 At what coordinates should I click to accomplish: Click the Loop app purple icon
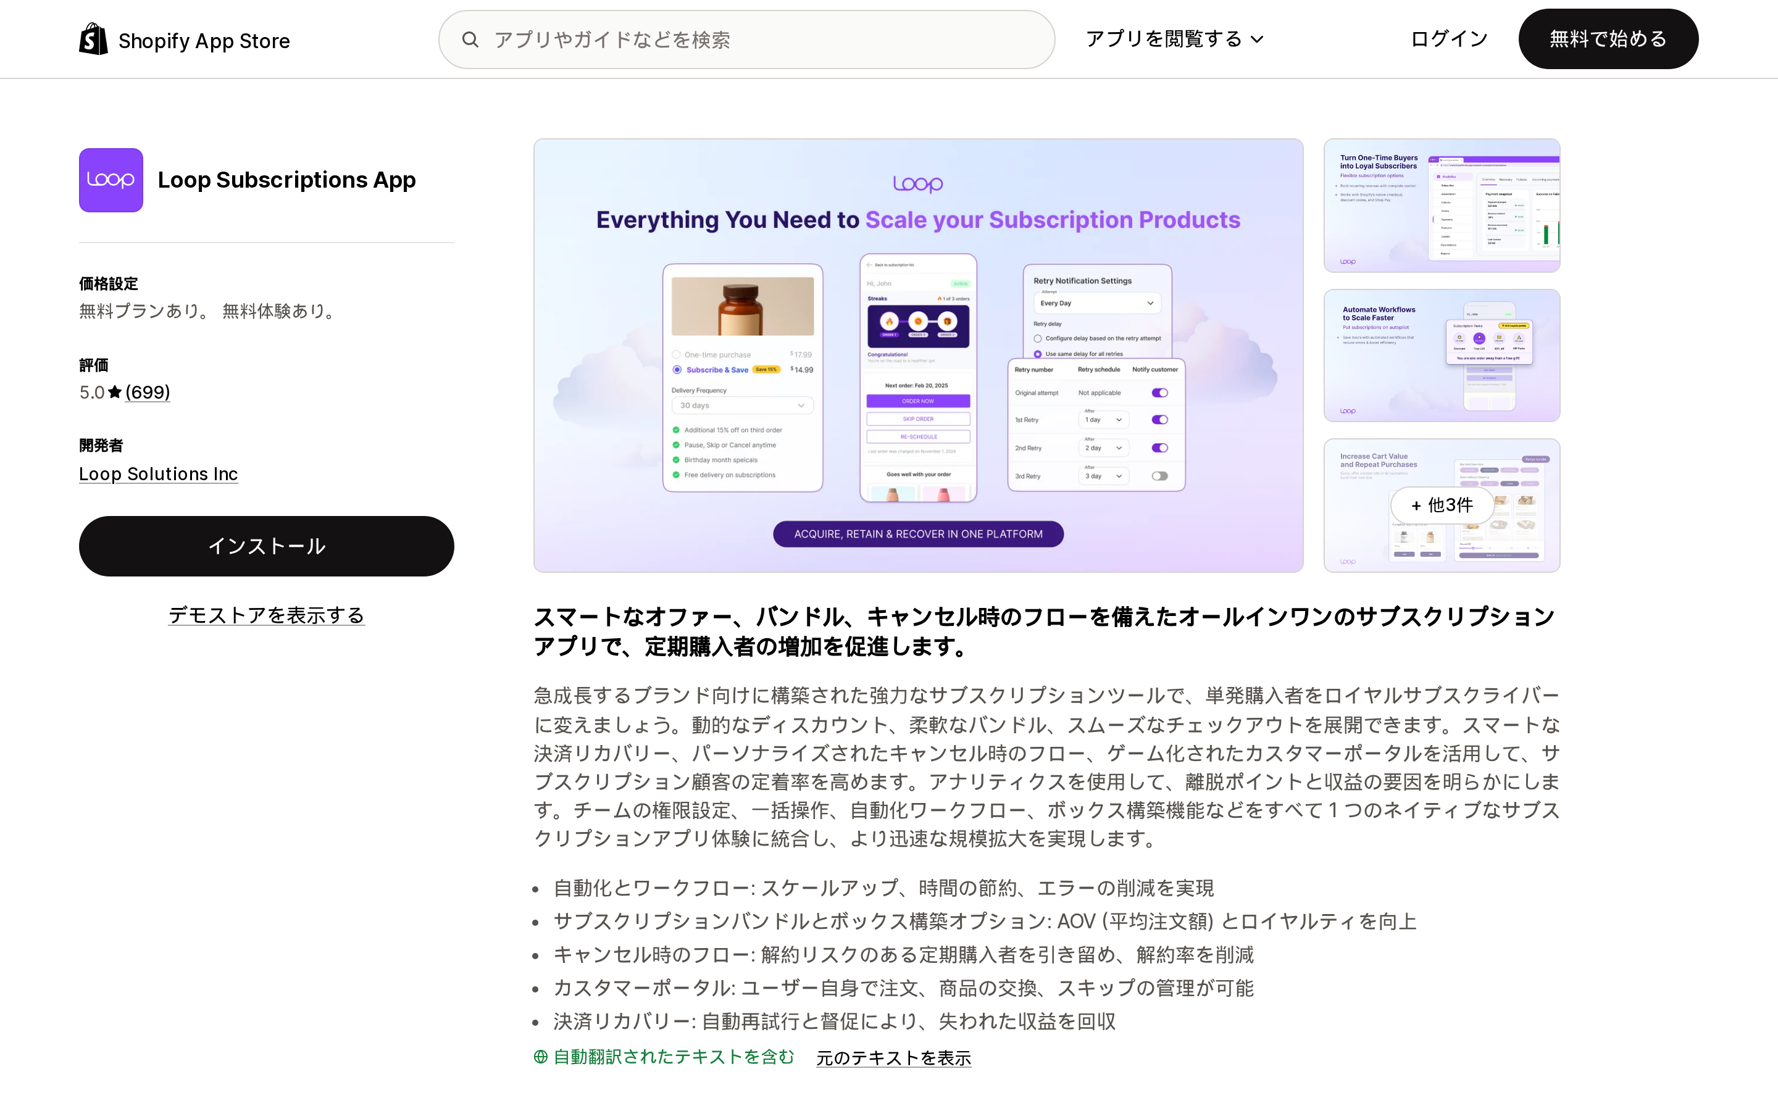[111, 180]
